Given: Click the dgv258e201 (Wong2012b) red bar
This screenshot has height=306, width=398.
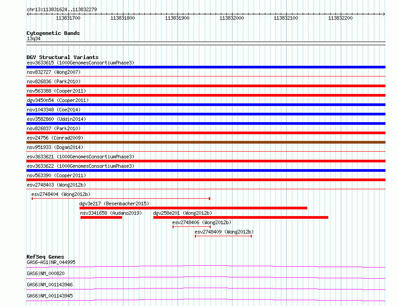Looking at the screenshot, I should pos(241,217).
